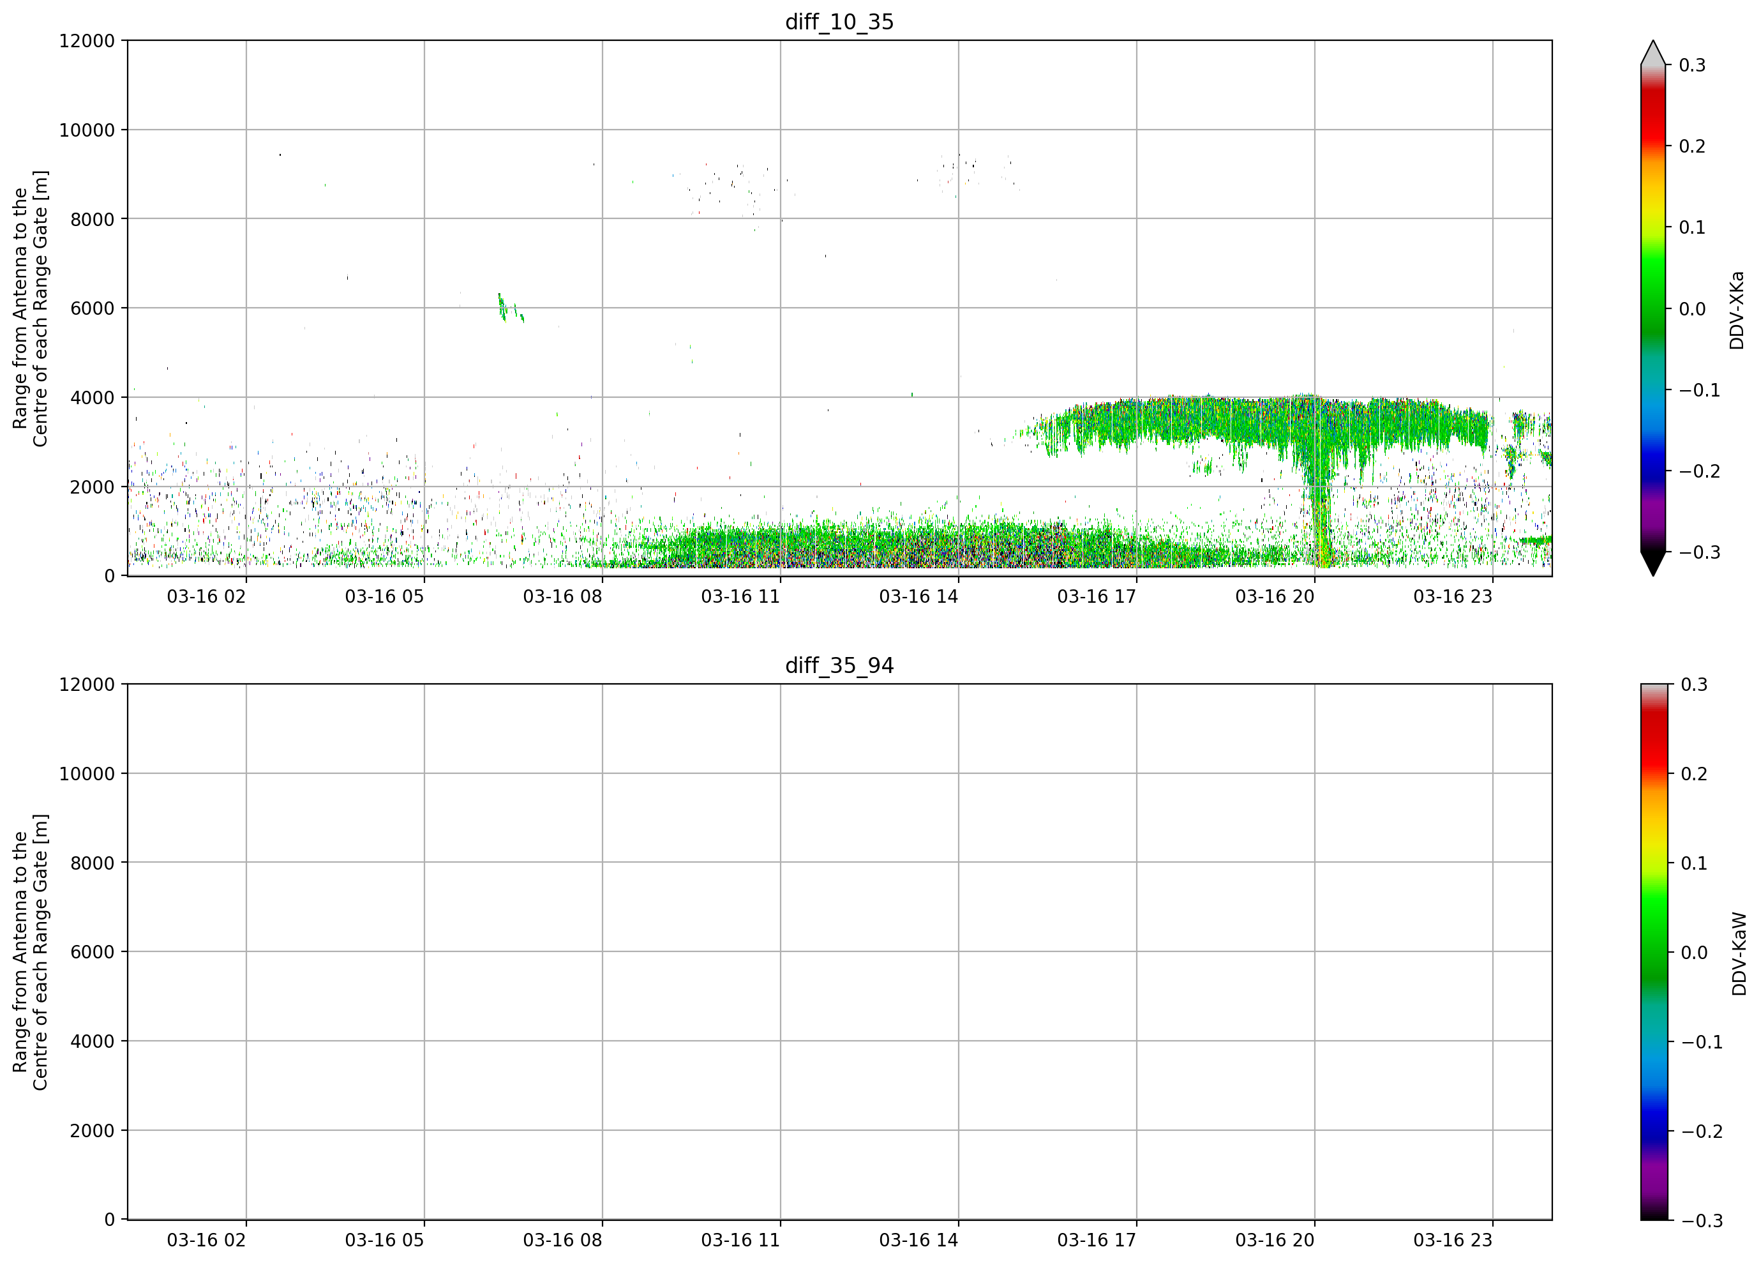Viewport: 1761px width, 1263px height.
Task: Click the diff_35_94 plot title
Action: coord(839,666)
